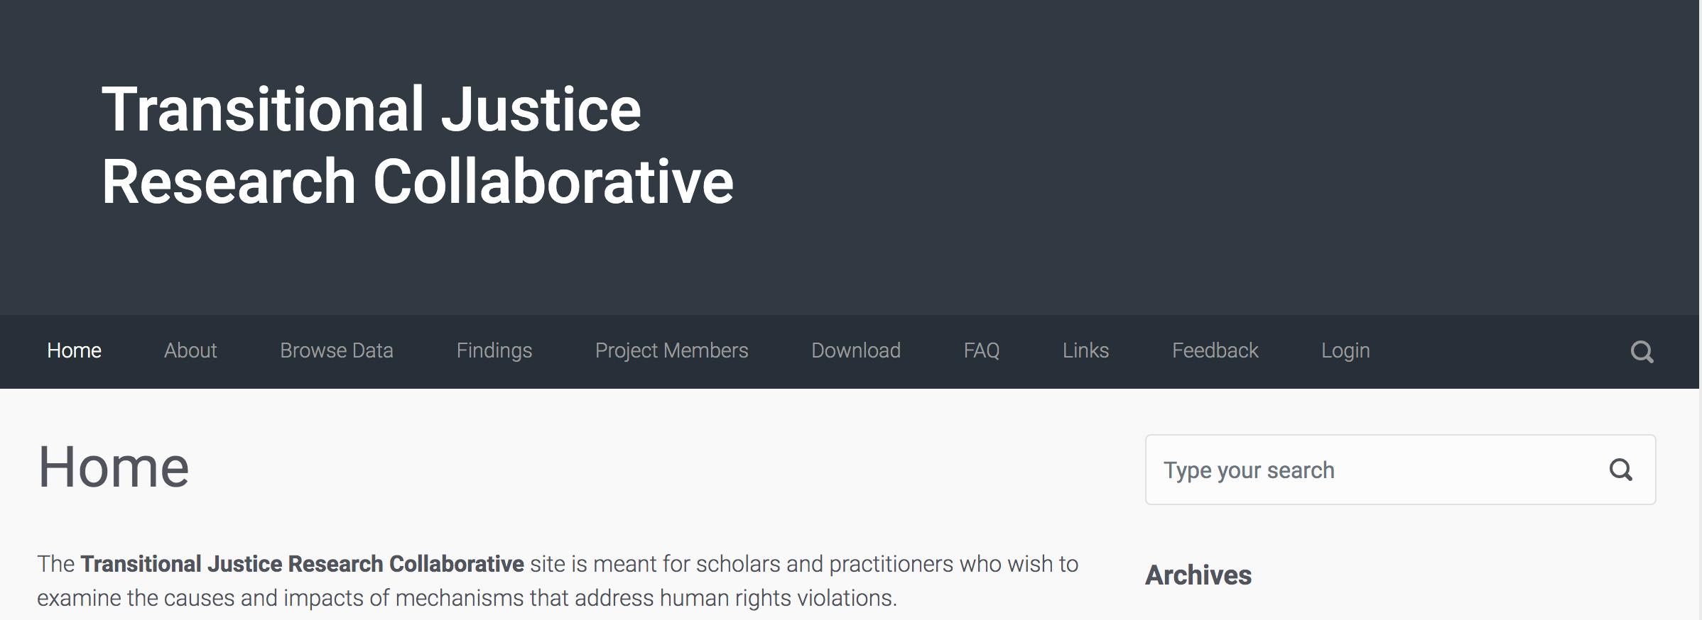This screenshot has width=1702, height=620.
Task: Go to the Home navigation item
Action: coord(74,350)
